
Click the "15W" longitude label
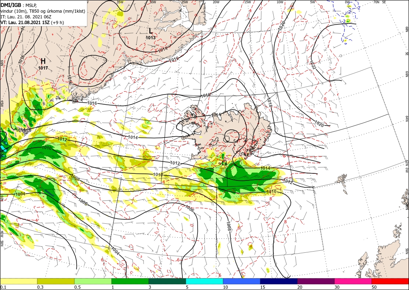pyautogui.click(x=248, y=2)
